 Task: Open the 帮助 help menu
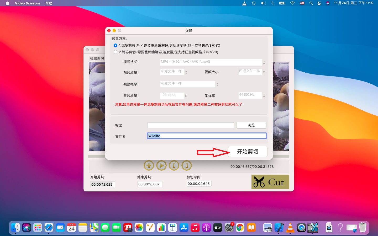click(x=49, y=3)
